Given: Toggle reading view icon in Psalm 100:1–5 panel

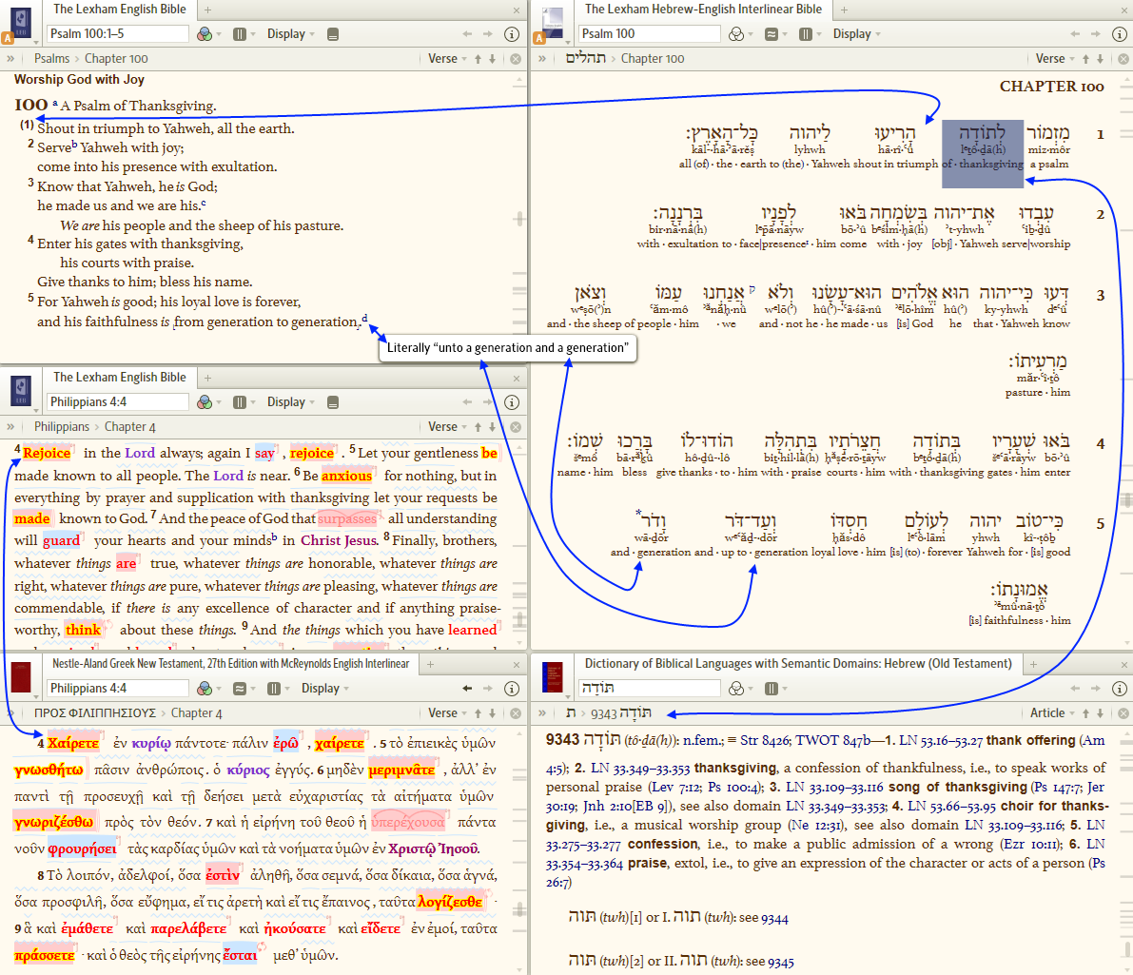Looking at the screenshot, I should point(333,34).
